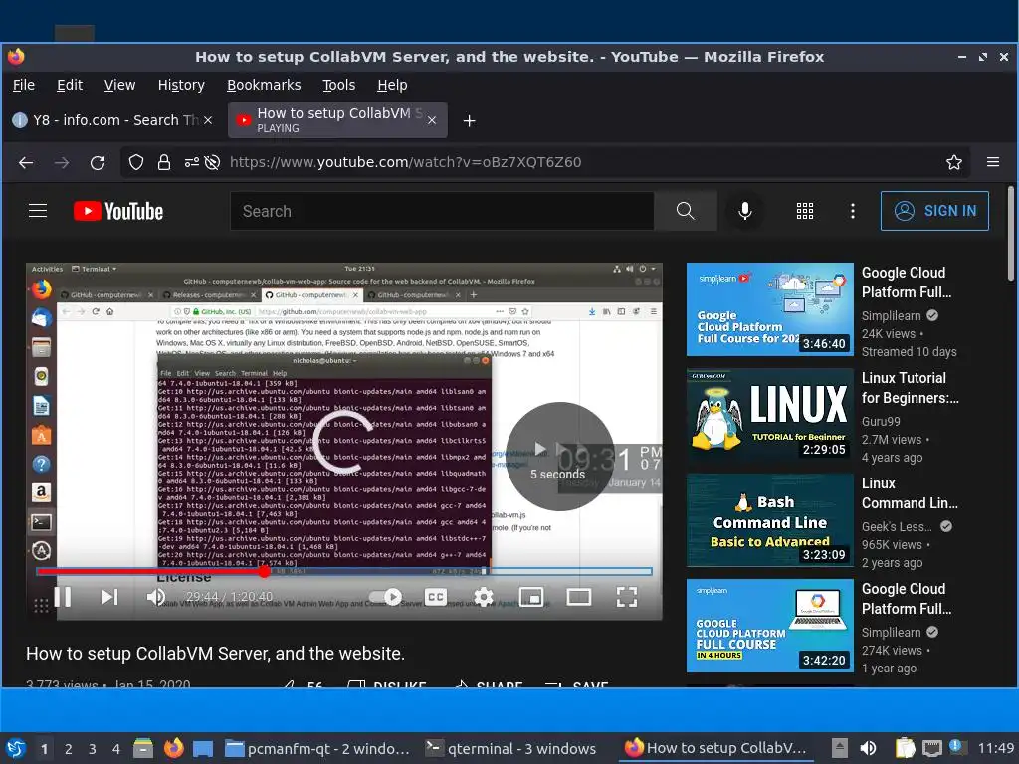Image resolution: width=1019 pixels, height=764 pixels.
Task: Enter fullscreen video mode
Action: (627, 597)
